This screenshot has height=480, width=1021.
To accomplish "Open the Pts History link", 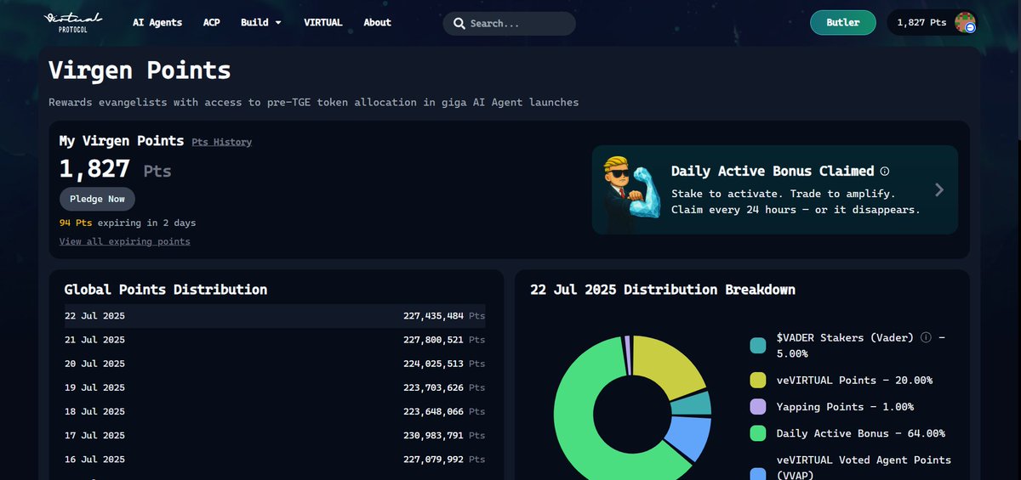I will coord(221,142).
